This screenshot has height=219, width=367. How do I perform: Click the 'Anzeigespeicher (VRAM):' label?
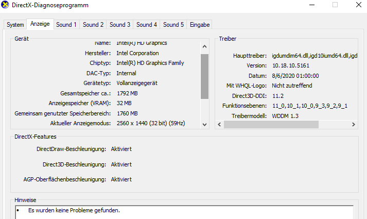pyautogui.click(x=80, y=103)
